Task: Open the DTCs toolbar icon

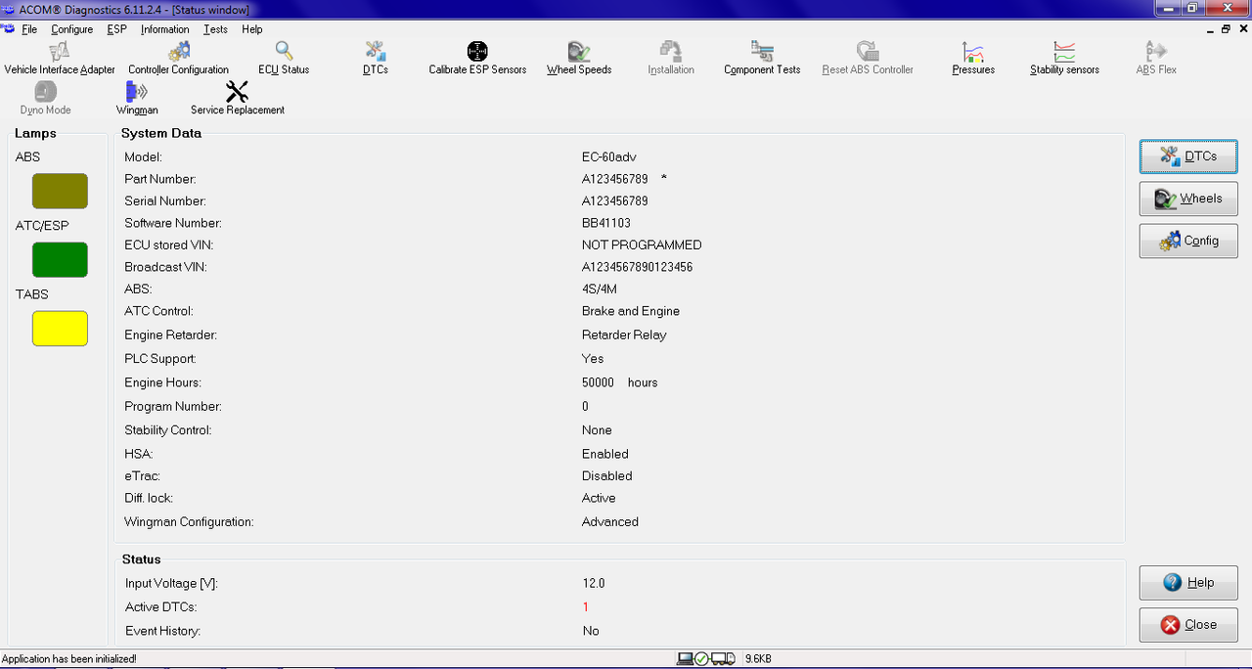Action: point(376,59)
